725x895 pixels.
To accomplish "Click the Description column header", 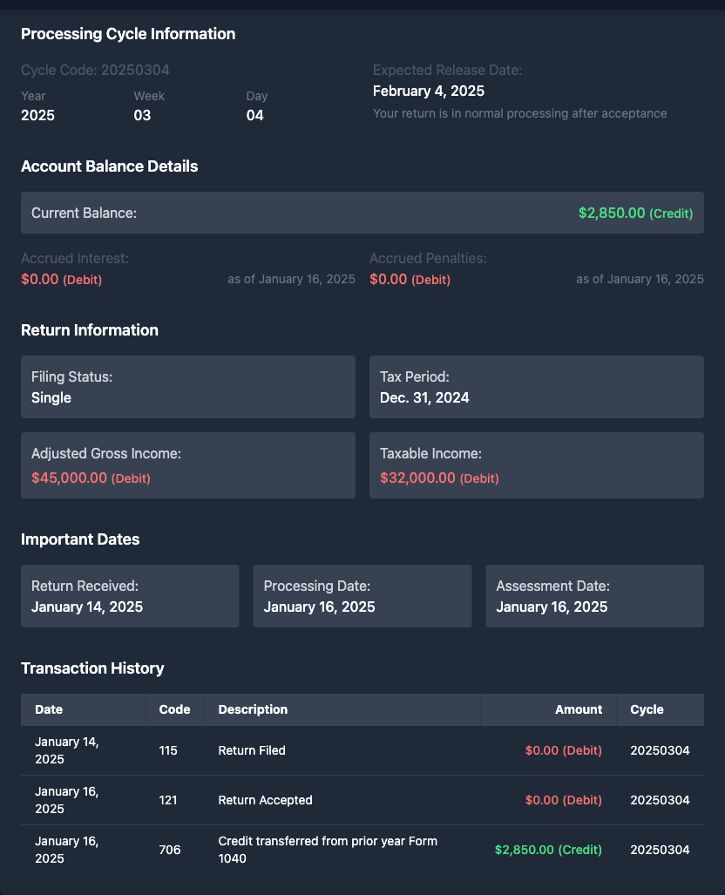I will 253,709.
